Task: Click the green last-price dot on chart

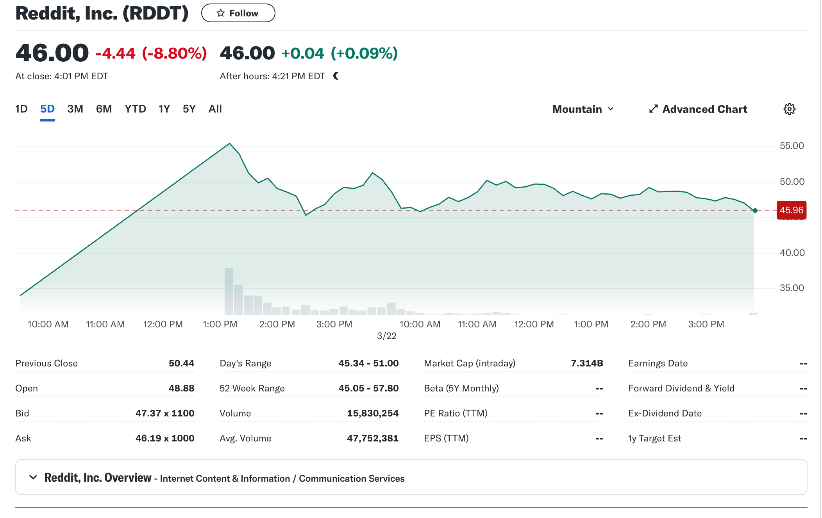Action: [755, 211]
